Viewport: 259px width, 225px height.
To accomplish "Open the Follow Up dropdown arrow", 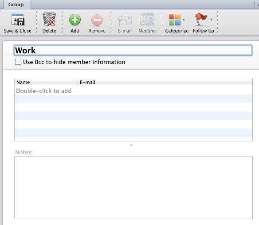I will [211, 20].
